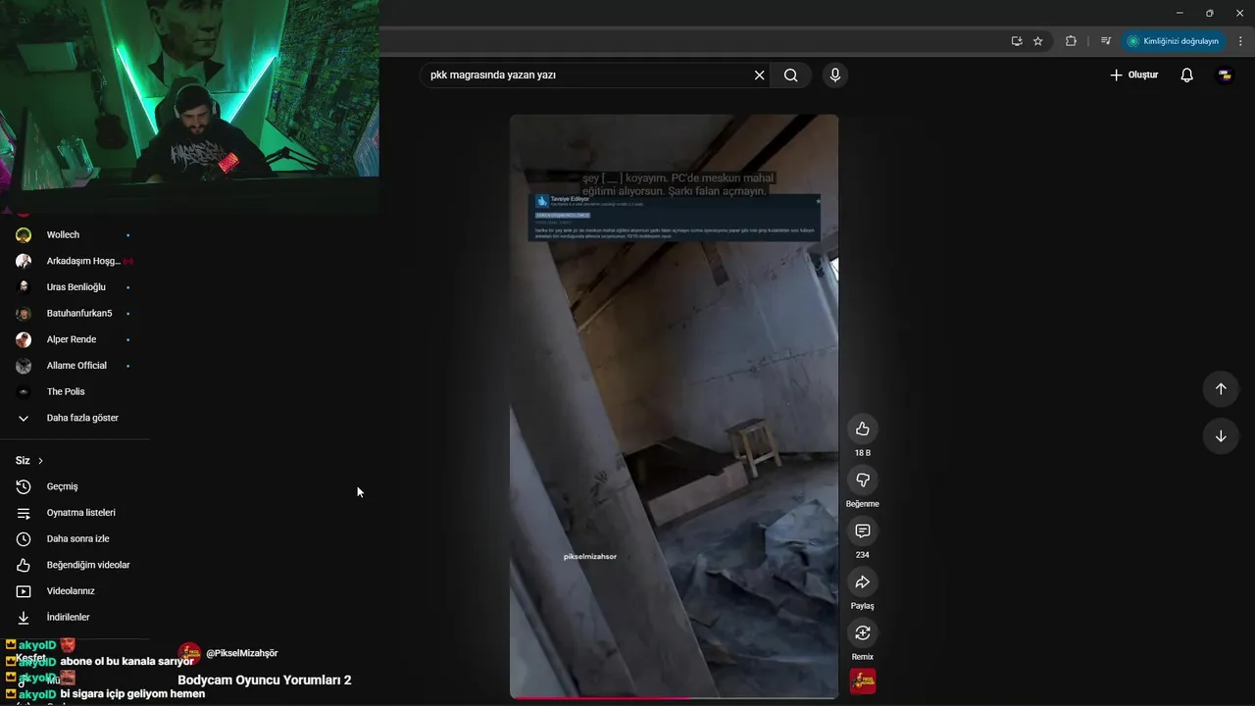Open the Oluştur create menu

[1133, 76]
